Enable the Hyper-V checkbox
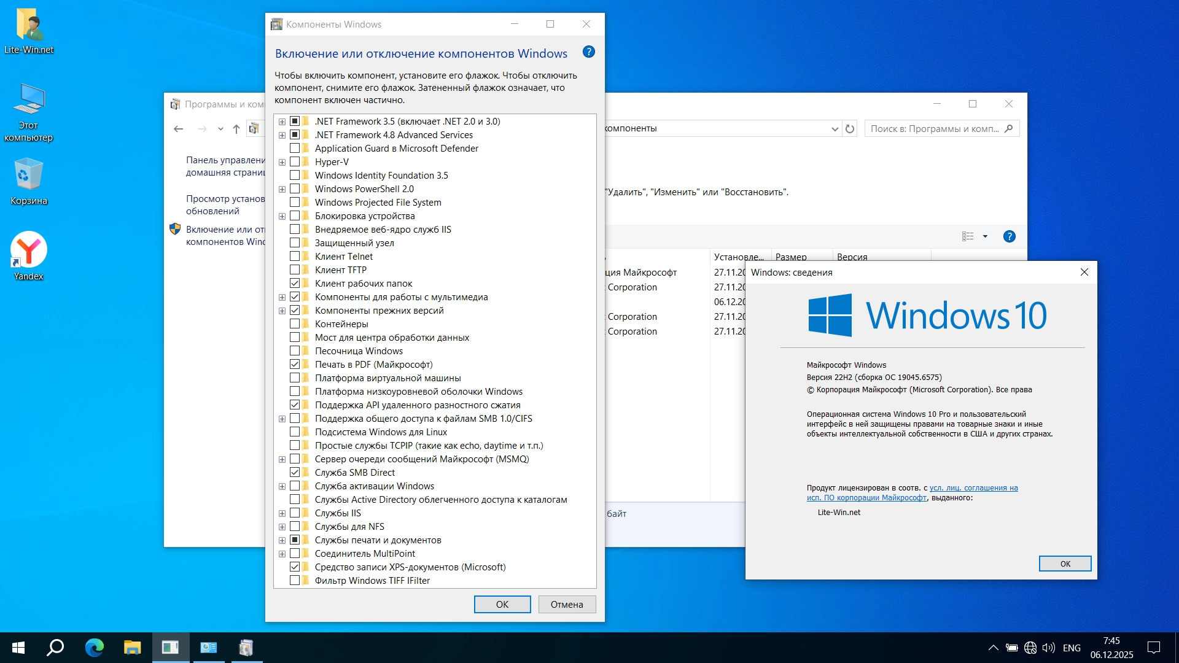Screen dimensions: 1179x663 295,162
